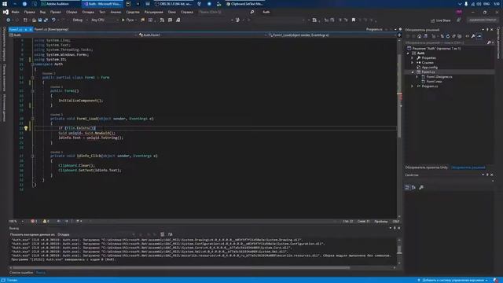Viewport: 503px width, 283px height.
Task: Select Form1.Designer.cs in Solution Explorer
Action: tap(439, 77)
